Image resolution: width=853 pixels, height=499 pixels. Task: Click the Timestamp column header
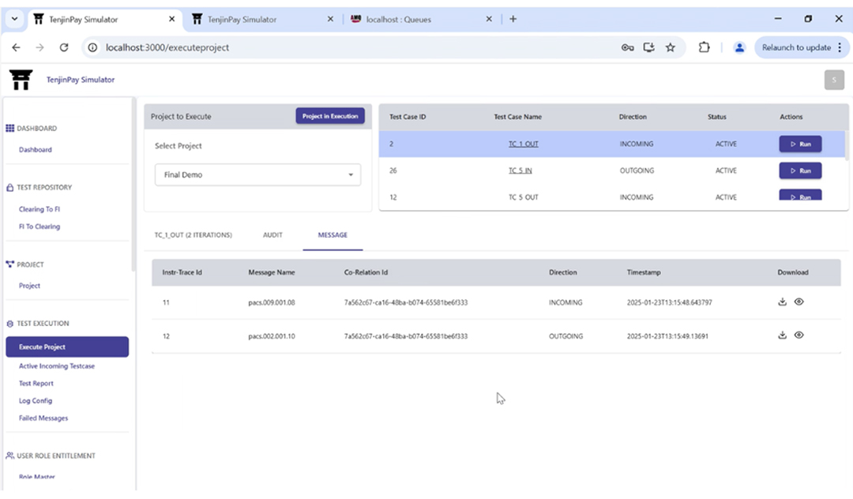click(x=644, y=272)
